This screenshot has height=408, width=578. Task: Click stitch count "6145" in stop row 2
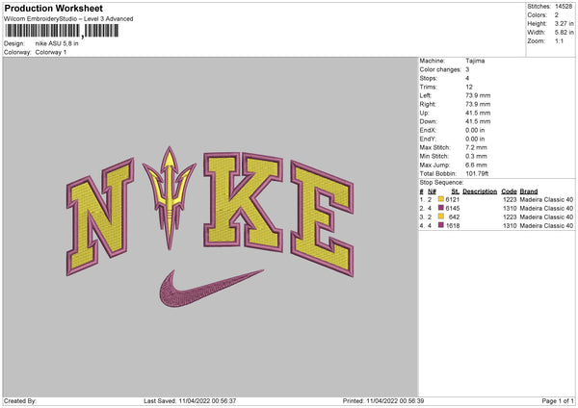(x=453, y=208)
